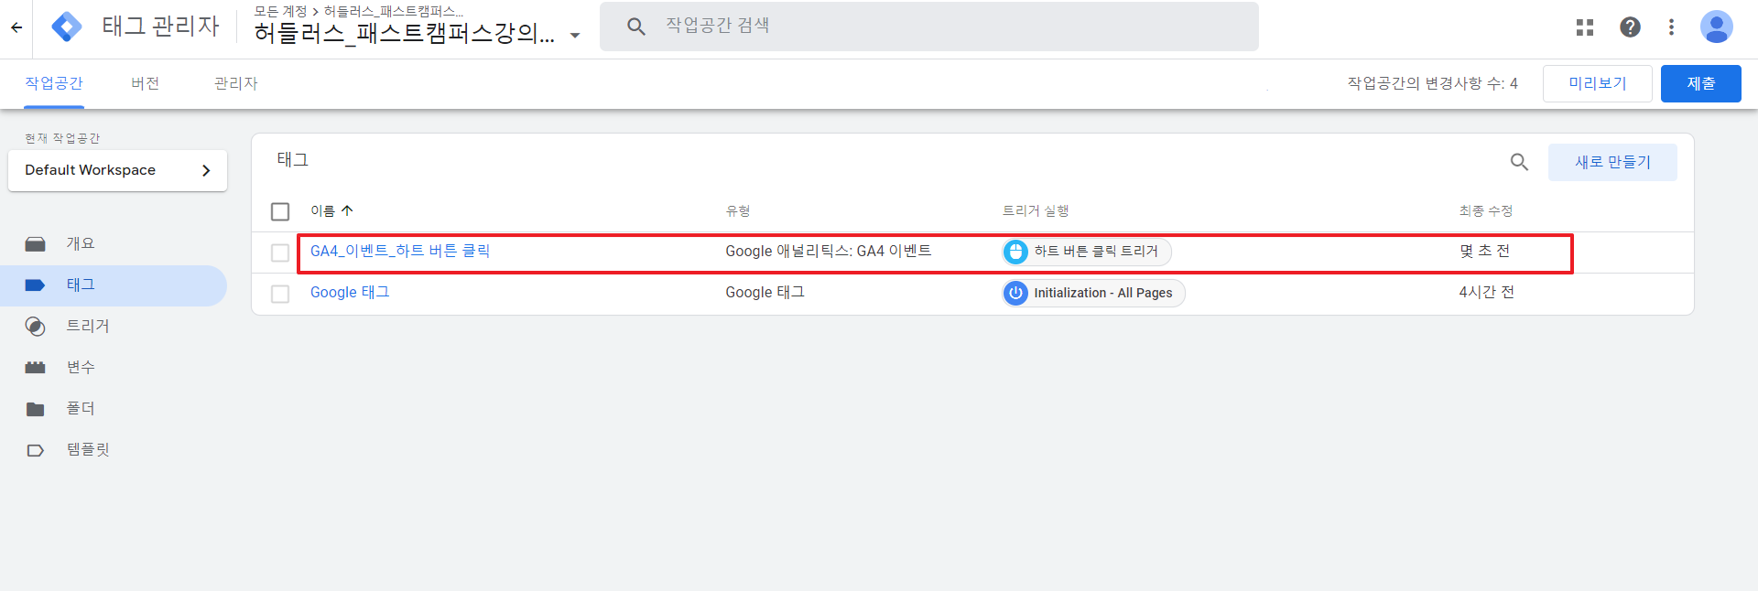This screenshot has height=591, width=1758.
Task: Click the Initialization - All Pages chip
Action: [x=1094, y=293]
